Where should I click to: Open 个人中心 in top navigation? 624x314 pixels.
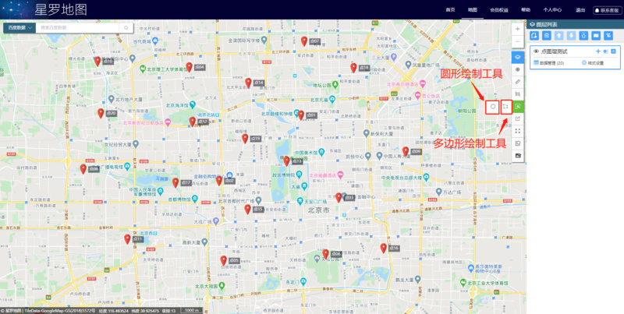[x=552, y=10]
